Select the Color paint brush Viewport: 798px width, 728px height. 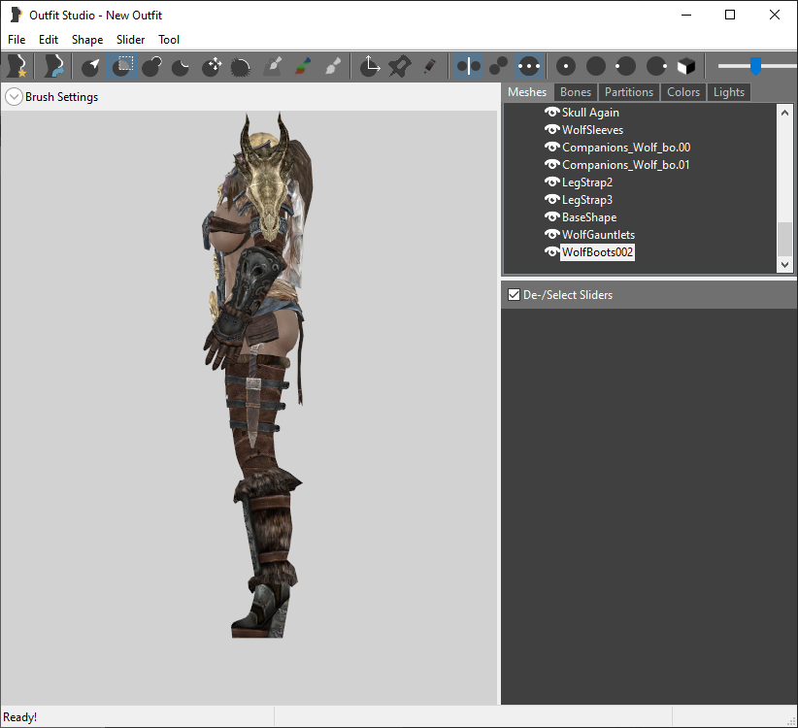click(302, 66)
